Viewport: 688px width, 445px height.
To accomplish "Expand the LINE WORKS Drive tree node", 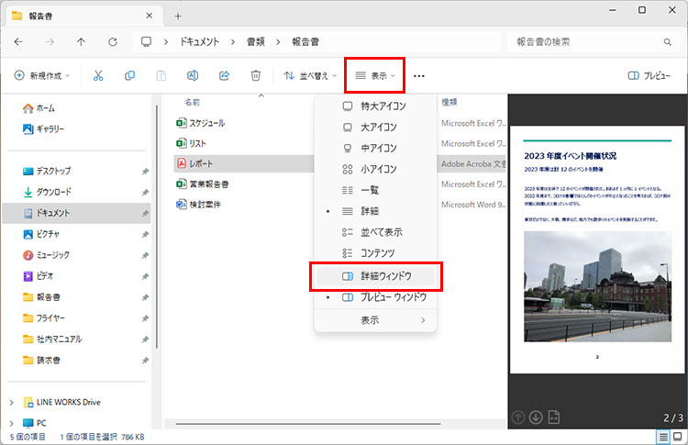I will [x=11, y=402].
